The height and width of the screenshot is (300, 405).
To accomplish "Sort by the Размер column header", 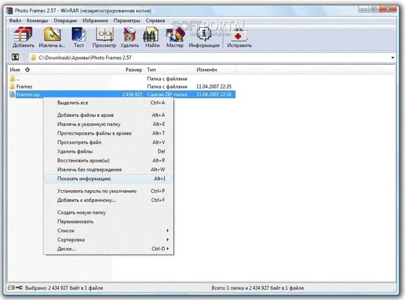I will tap(134, 69).
